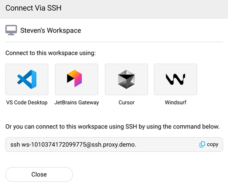
Task: Choose the Windsurf logo tile
Action: (175, 79)
